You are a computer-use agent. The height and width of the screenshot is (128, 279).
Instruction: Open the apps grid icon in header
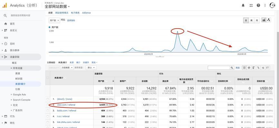pyautogui.click(x=251, y=5)
